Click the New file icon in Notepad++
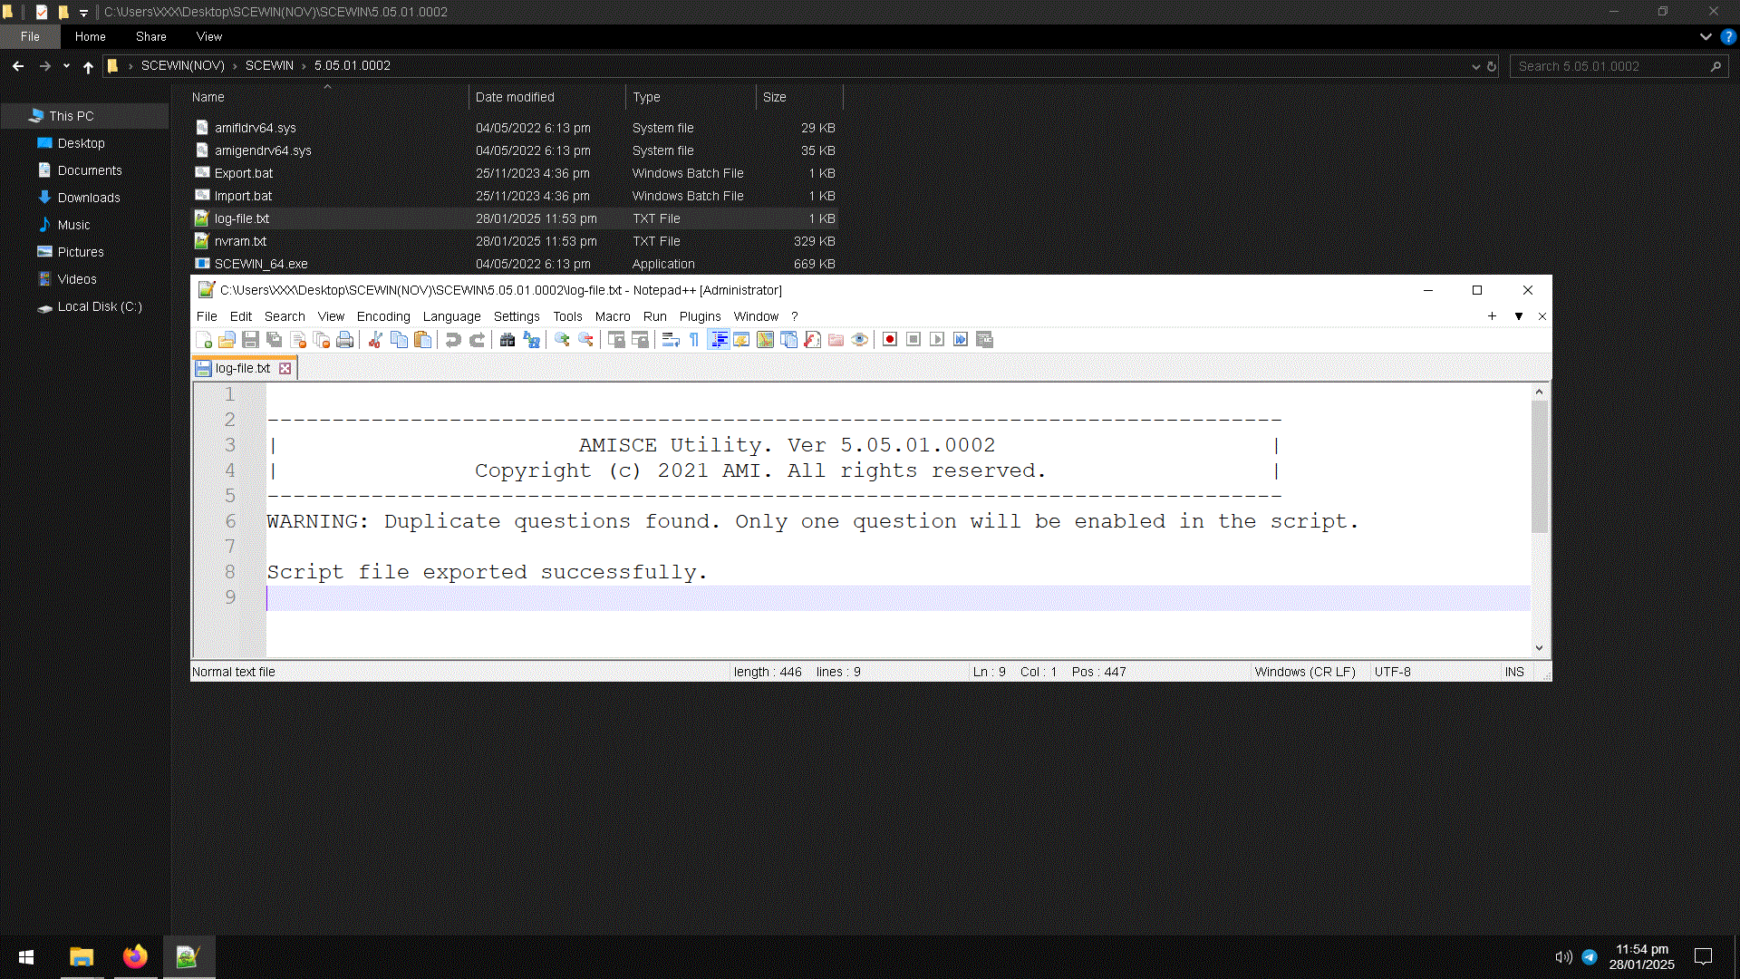 pyautogui.click(x=204, y=340)
